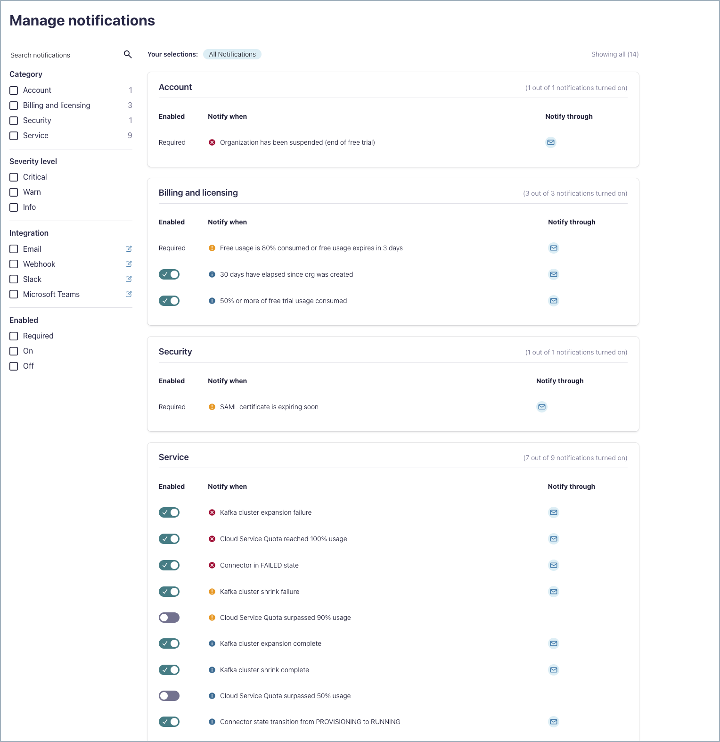This screenshot has height=742, width=720.
Task: Open the Microsoft Teams integration edit icon
Action: [x=129, y=294]
